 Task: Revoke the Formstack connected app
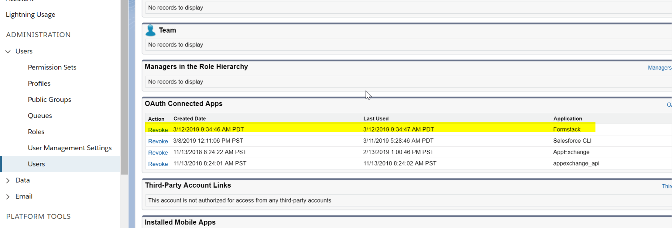(x=158, y=130)
